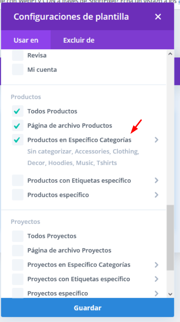
Task: Click the vertical scrollbar thumb
Action: (x=170, y=237)
